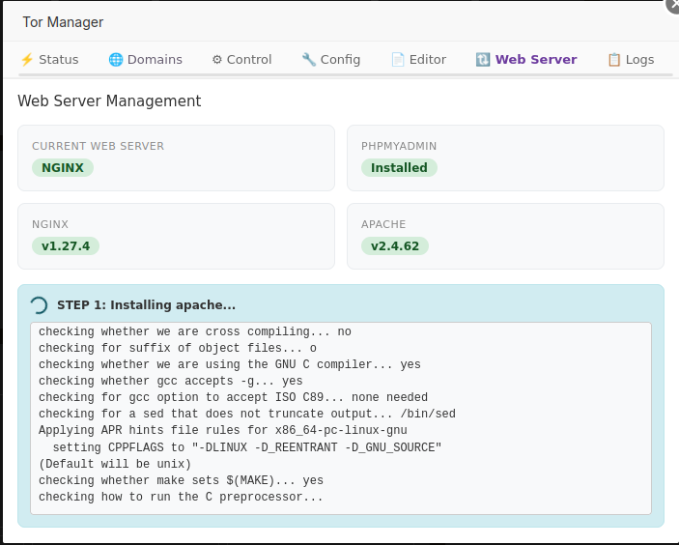Click the 'STEP 1: Installing apache...' heading
Screen dimensions: 679x545
[147, 305]
